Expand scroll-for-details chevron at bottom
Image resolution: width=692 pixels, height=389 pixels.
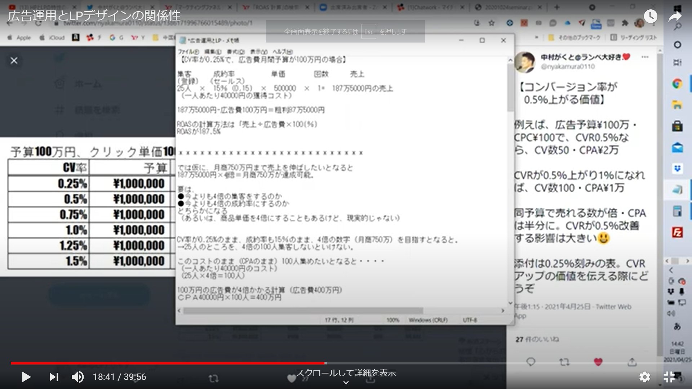(346, 383)
